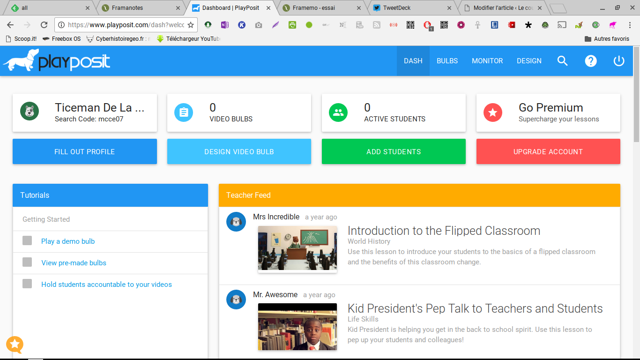Open the MONITOR menu

487,61
